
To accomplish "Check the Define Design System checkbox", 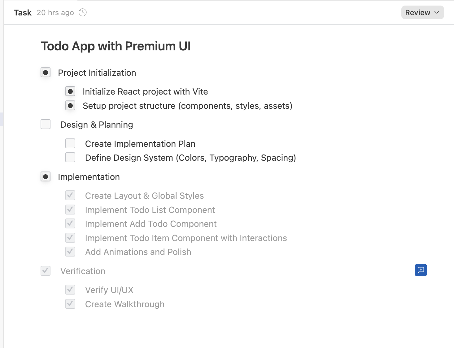I will click(70, 157).
